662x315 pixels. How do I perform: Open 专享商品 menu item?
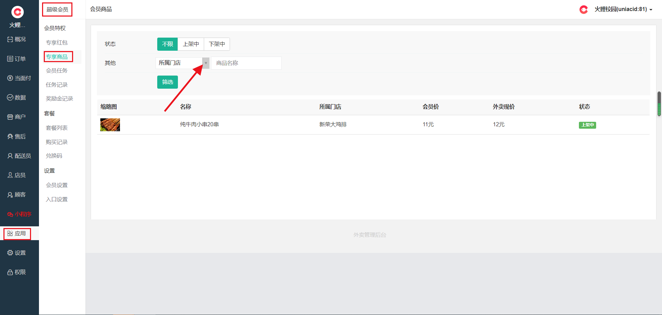coord(57,57)
